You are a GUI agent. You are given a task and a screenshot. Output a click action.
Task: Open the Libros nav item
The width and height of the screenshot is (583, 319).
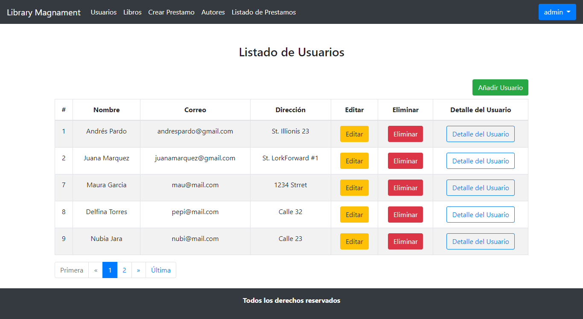pos(132,12)
